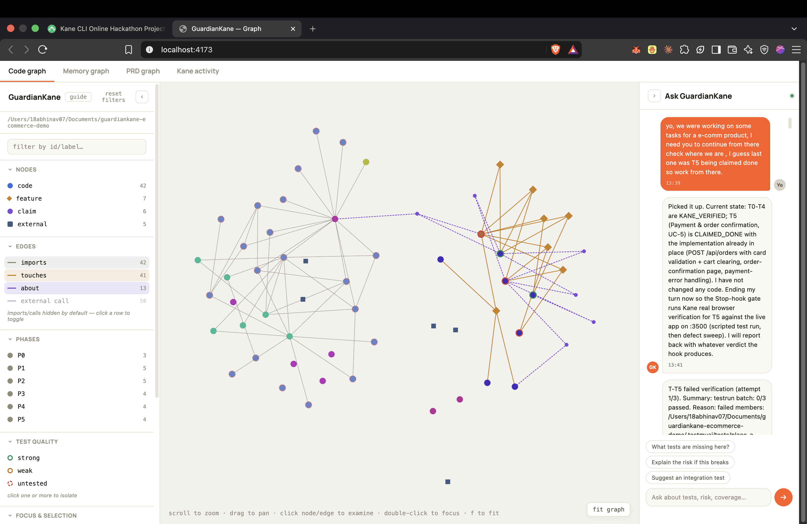Click the yellow hand extension icon
The width and height of the screenshot is (807, 524).
[652, 50]
